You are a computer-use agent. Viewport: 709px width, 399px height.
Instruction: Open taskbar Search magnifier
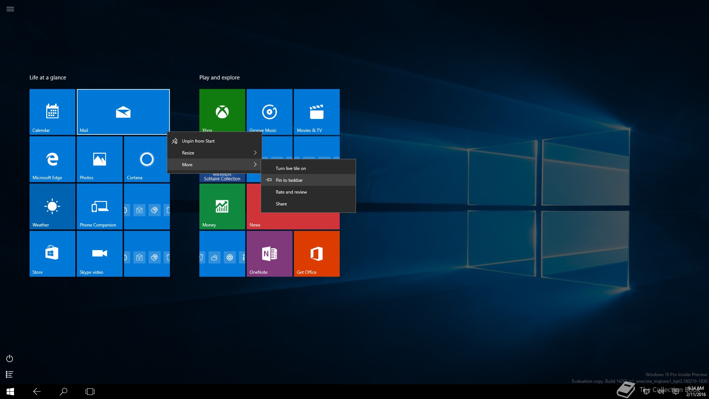click(64, 392)
